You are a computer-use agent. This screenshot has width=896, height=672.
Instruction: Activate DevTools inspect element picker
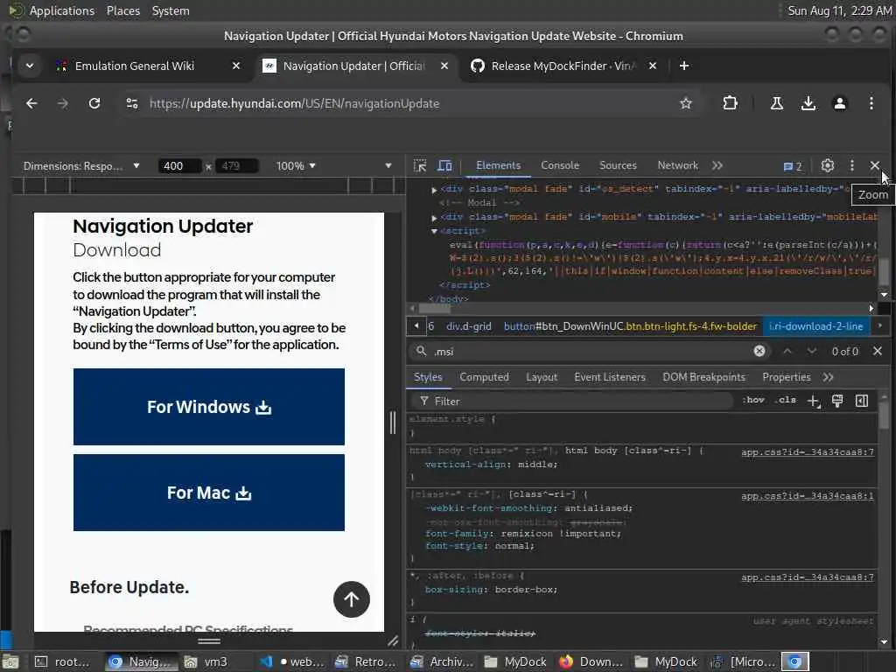point(420,165)
